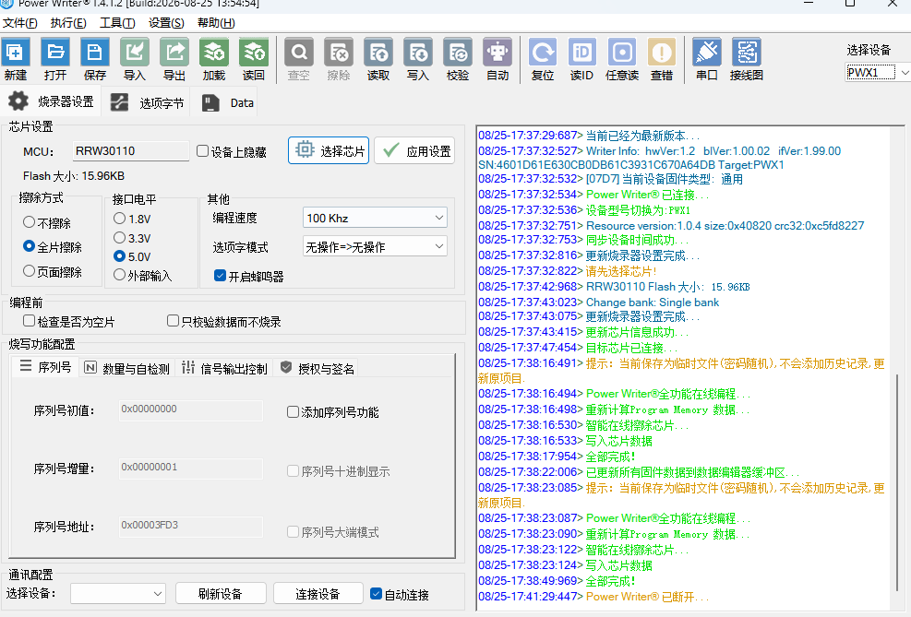The image size is (911, 617).
Task: Switch to 烧录器设置 tab
Action: [51, 102]
